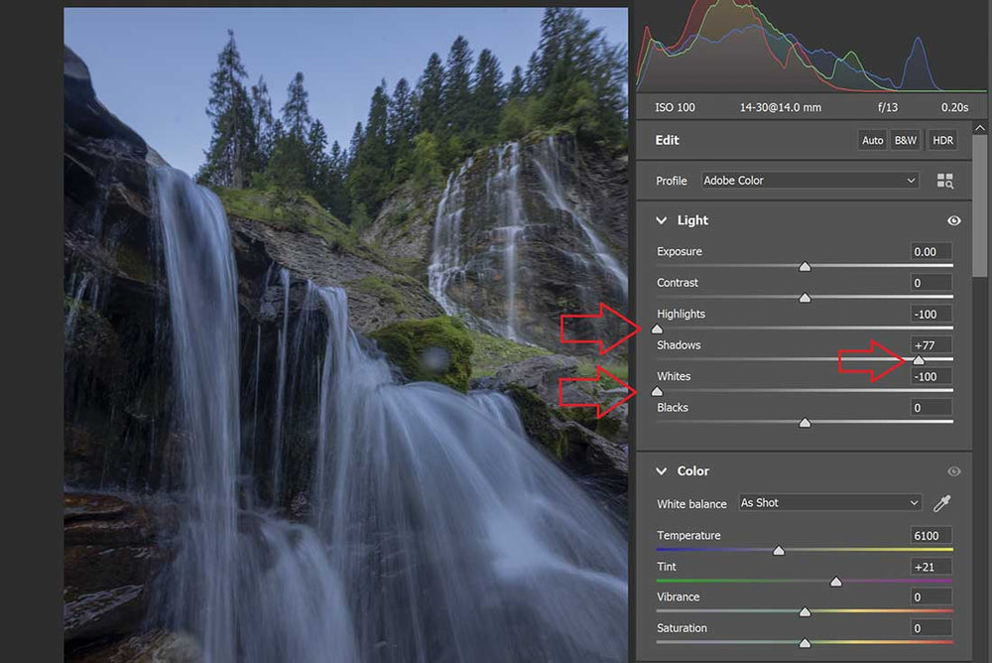Click the Contrast value field

pos(930,283)
